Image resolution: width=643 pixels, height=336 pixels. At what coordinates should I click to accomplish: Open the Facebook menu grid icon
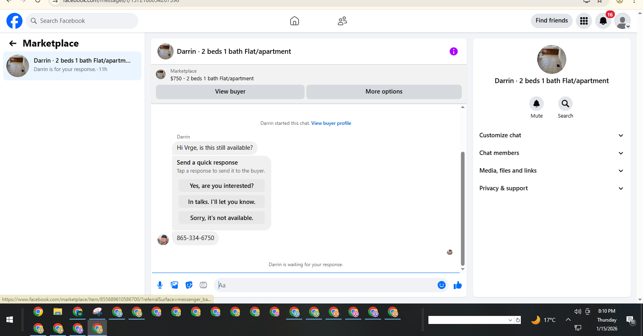pos(584,21)
